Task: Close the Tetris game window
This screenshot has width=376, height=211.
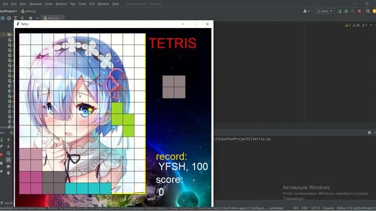Action: 207,24
